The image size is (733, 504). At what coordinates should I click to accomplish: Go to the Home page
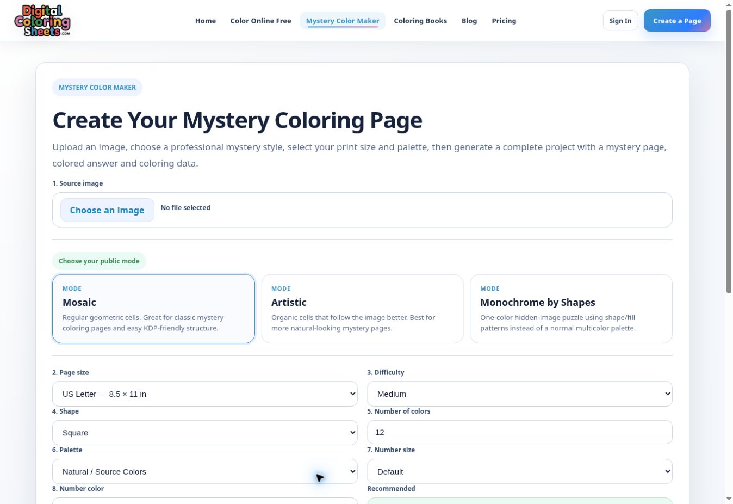(206, 21)
